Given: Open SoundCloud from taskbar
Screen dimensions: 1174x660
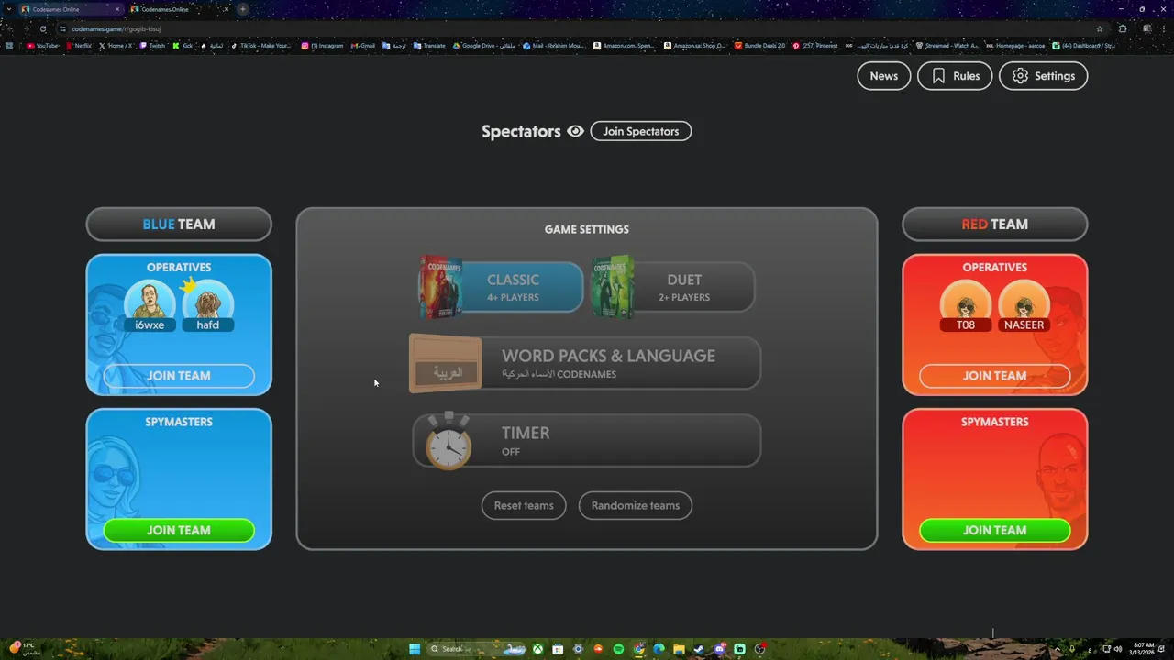Looking at the screenshot, I should click(598, 649).
